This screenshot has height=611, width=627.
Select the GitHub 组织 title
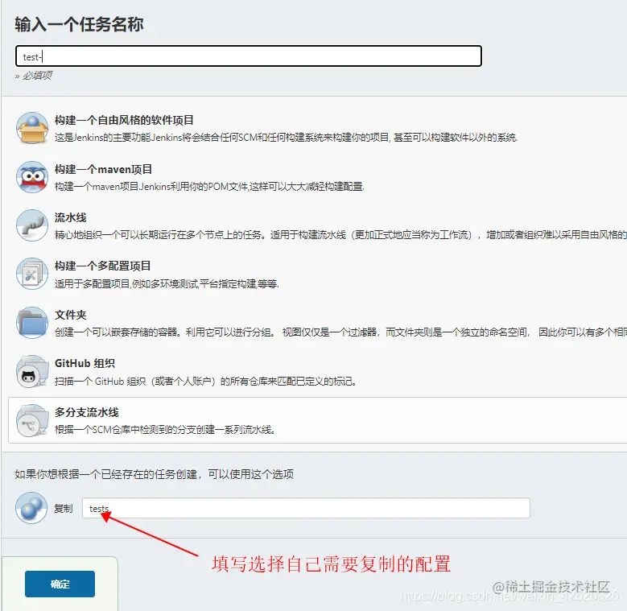(85, 363)
